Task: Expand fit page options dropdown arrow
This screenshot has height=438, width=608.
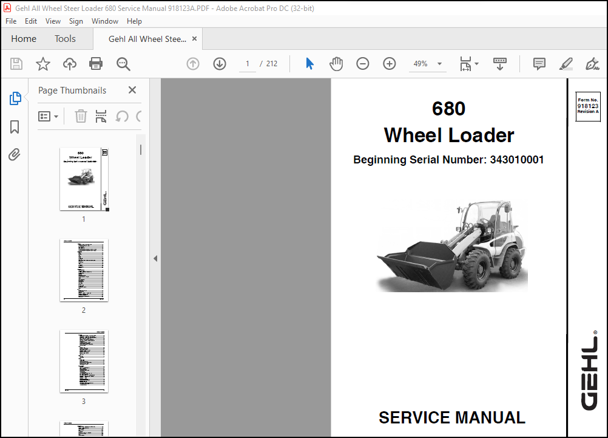Action: [476, 64]
